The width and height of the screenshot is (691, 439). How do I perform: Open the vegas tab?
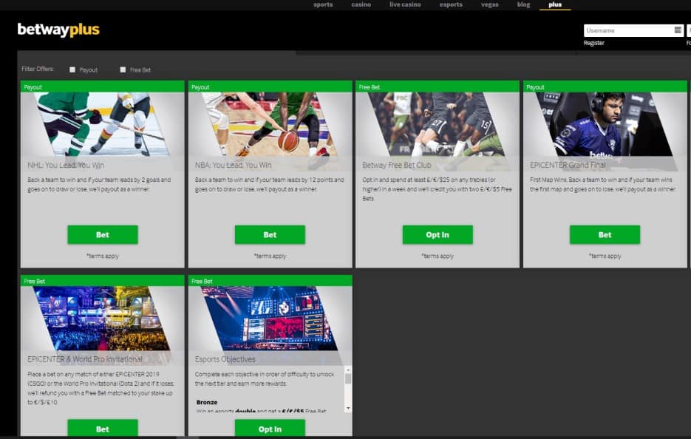pyautogui.click(x=489, y=4)
